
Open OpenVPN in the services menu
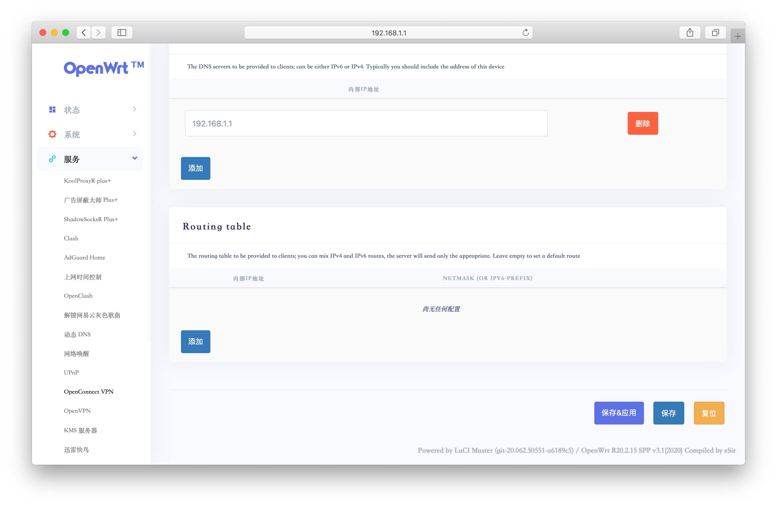(77, 411)
